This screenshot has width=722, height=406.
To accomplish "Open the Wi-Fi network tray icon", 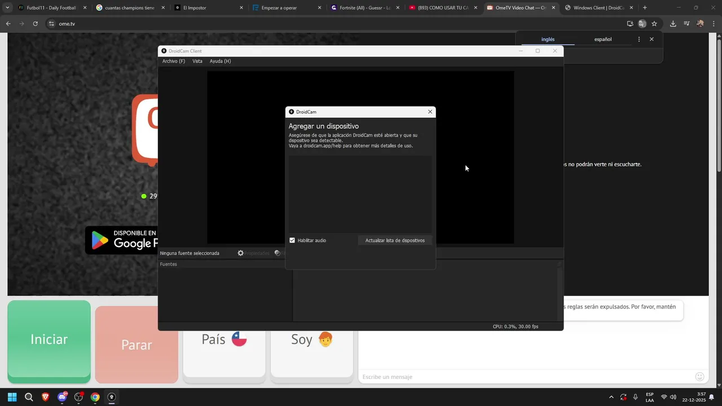I will [664, 397].
